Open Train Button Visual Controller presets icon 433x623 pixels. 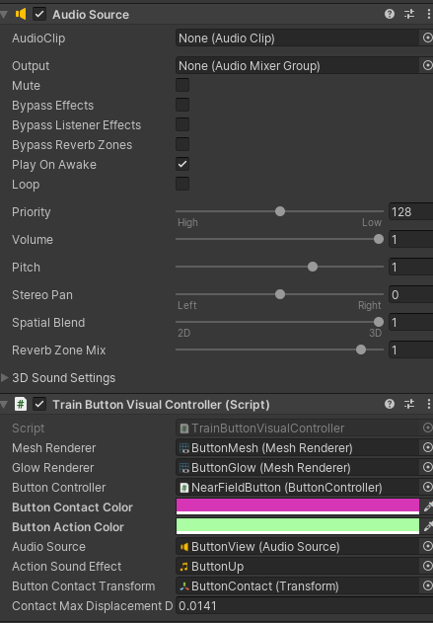(x=409, y=405)
